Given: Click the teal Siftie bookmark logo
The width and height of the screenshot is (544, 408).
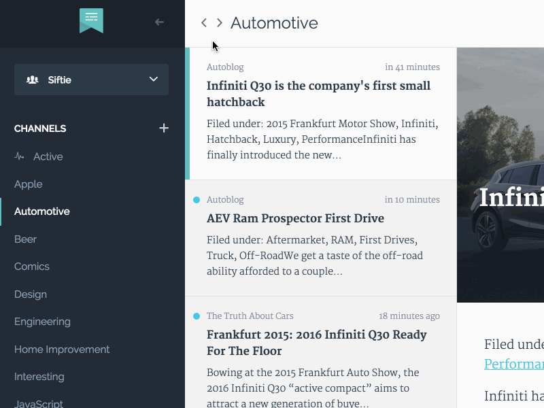Looking at the screenshot, I should pyautogui.click(x=91, y=20).
